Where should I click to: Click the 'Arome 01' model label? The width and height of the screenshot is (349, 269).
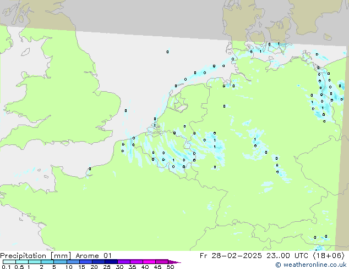coord(94,256)
